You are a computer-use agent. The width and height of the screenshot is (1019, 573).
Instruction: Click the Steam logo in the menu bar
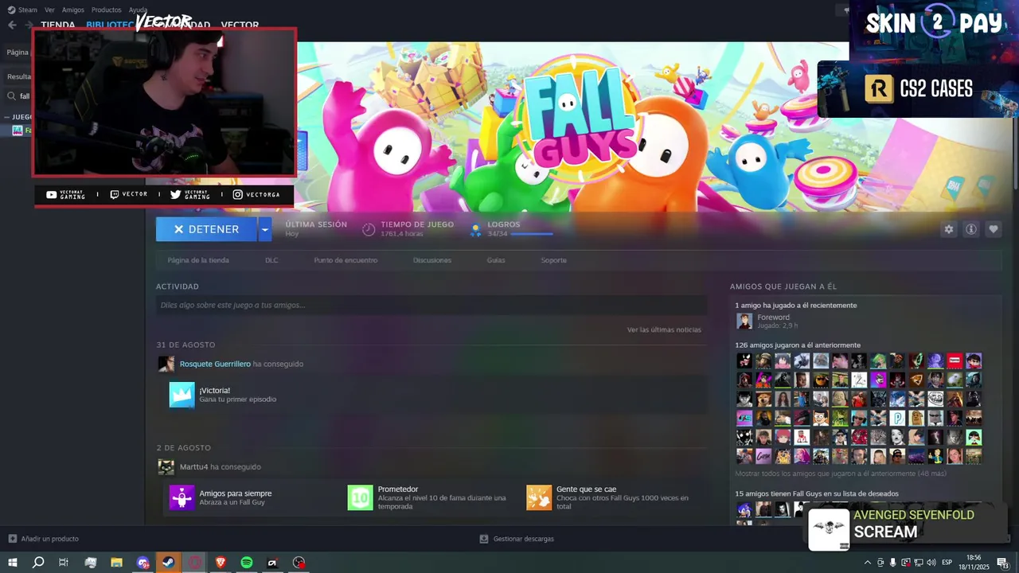[11, 10]
